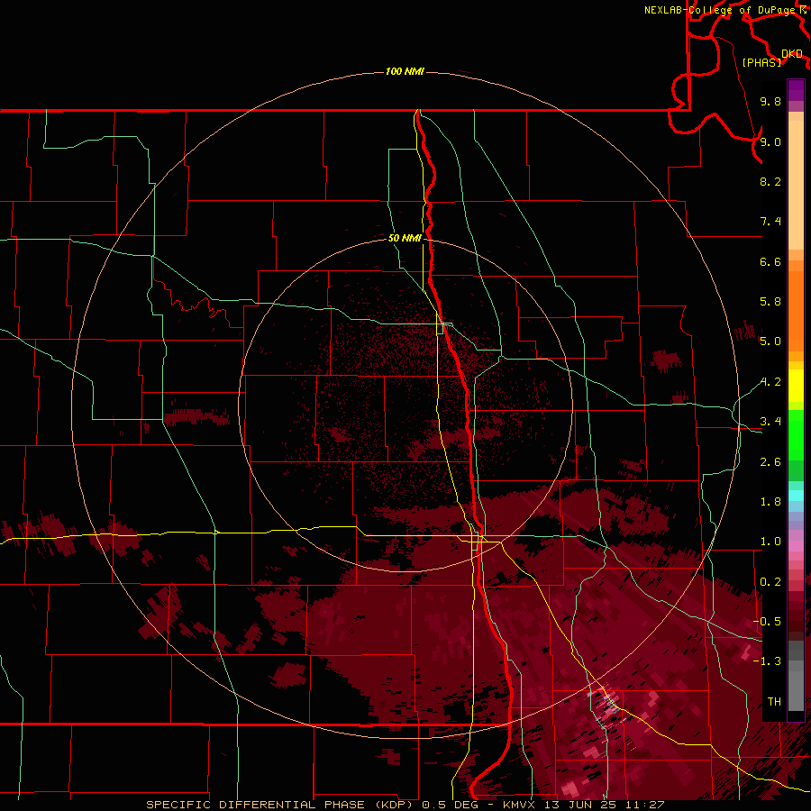Viewport: 811px width, 811px height.
Task: Click the 5.8 value on color scale
Action: point(770,302)
